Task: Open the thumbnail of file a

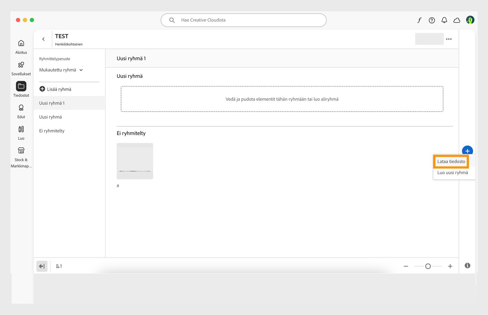Action: (x=135, y=161)
